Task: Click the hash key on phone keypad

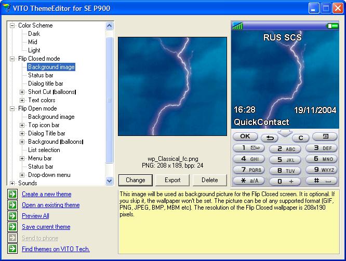Action: [322, 181]
